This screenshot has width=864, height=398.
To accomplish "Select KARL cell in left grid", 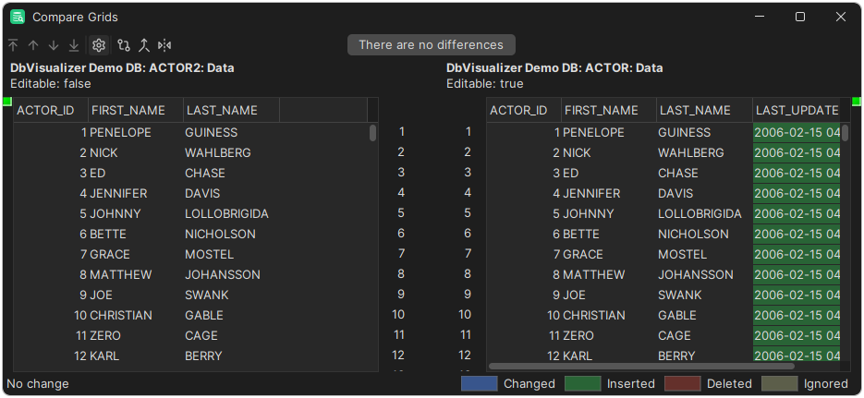I will point(136,356).
